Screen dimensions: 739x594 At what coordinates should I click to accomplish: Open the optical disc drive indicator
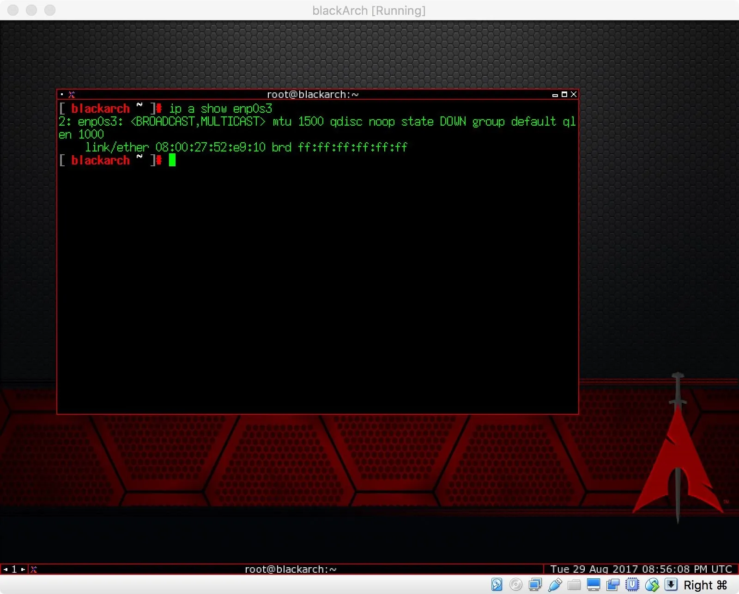[516, 585]
